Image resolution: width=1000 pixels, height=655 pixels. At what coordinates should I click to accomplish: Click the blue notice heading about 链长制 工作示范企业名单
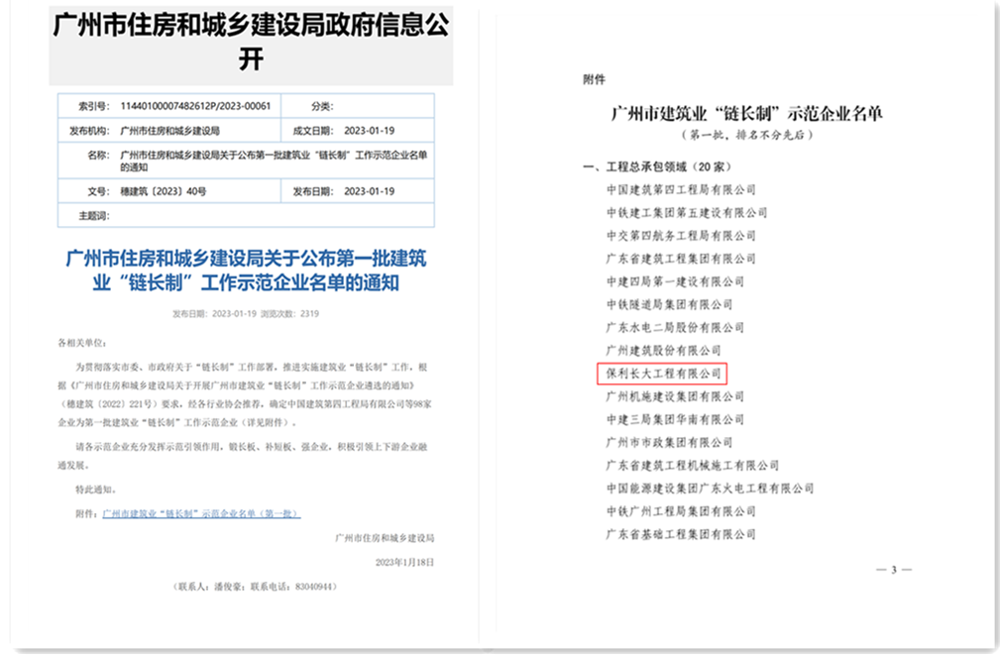246,271
